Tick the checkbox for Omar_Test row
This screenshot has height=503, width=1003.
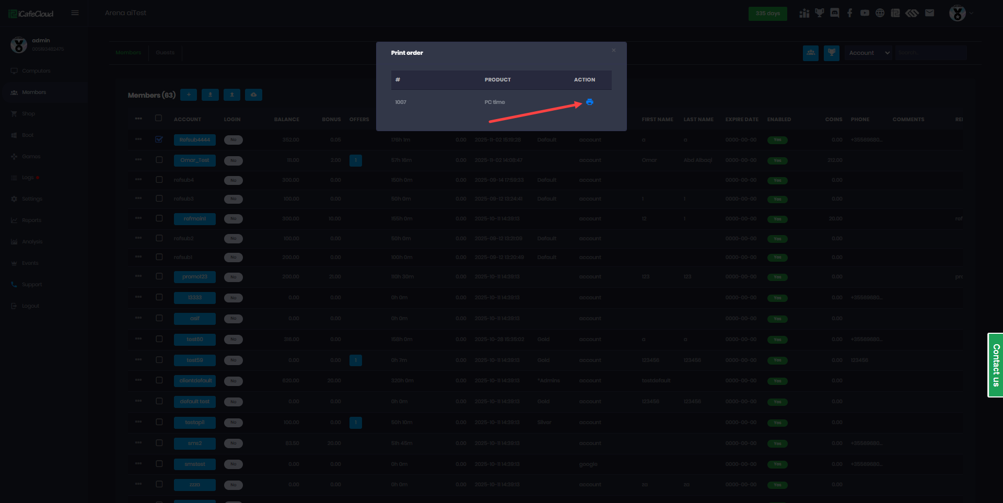pos(159,160)
